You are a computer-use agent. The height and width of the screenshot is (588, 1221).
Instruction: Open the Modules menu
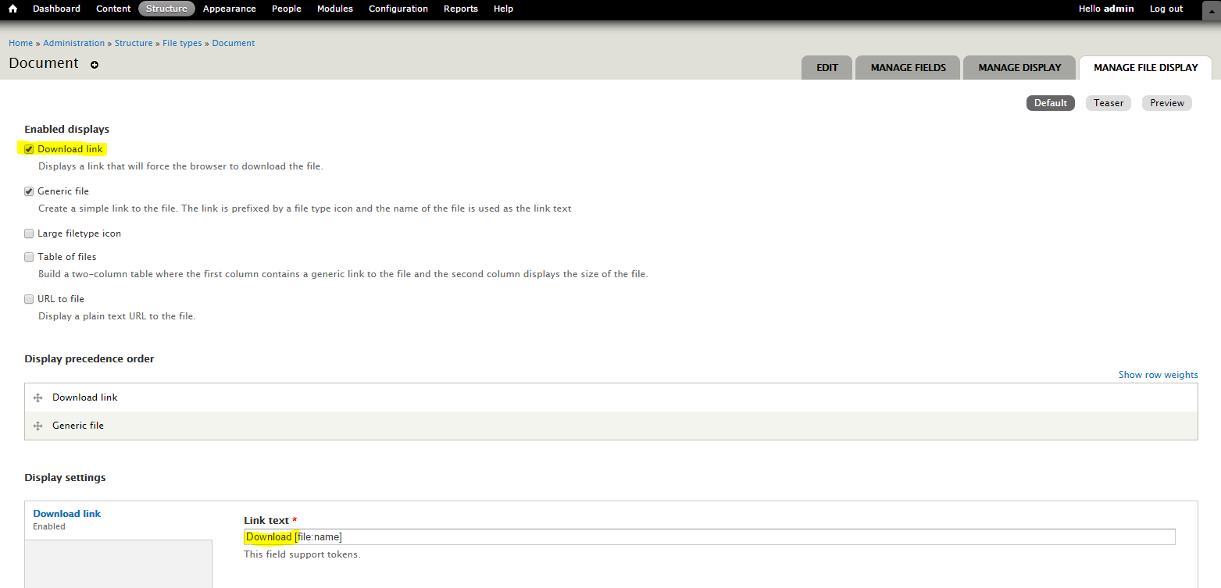point(335,9)
